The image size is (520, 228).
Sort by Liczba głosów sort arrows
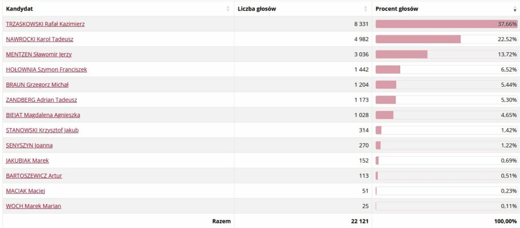point(366,9)
